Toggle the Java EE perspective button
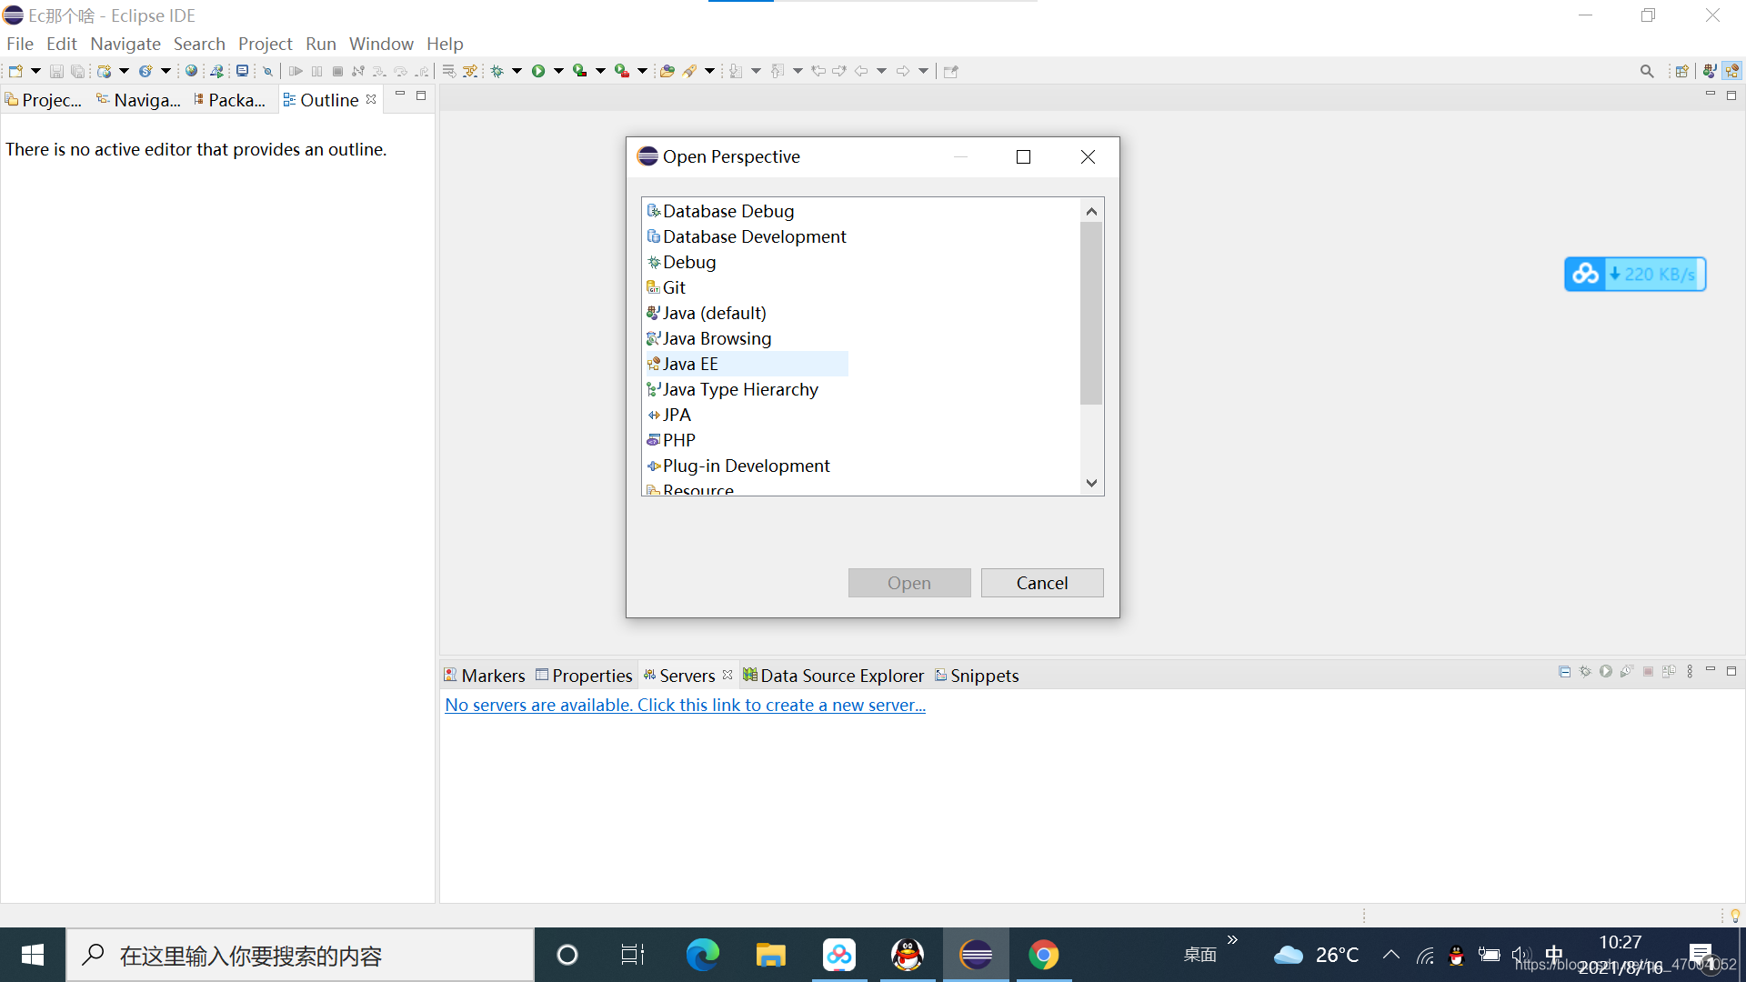Image resolution: width=1746 pixels, height=982 pixels. click(1731, 71)
